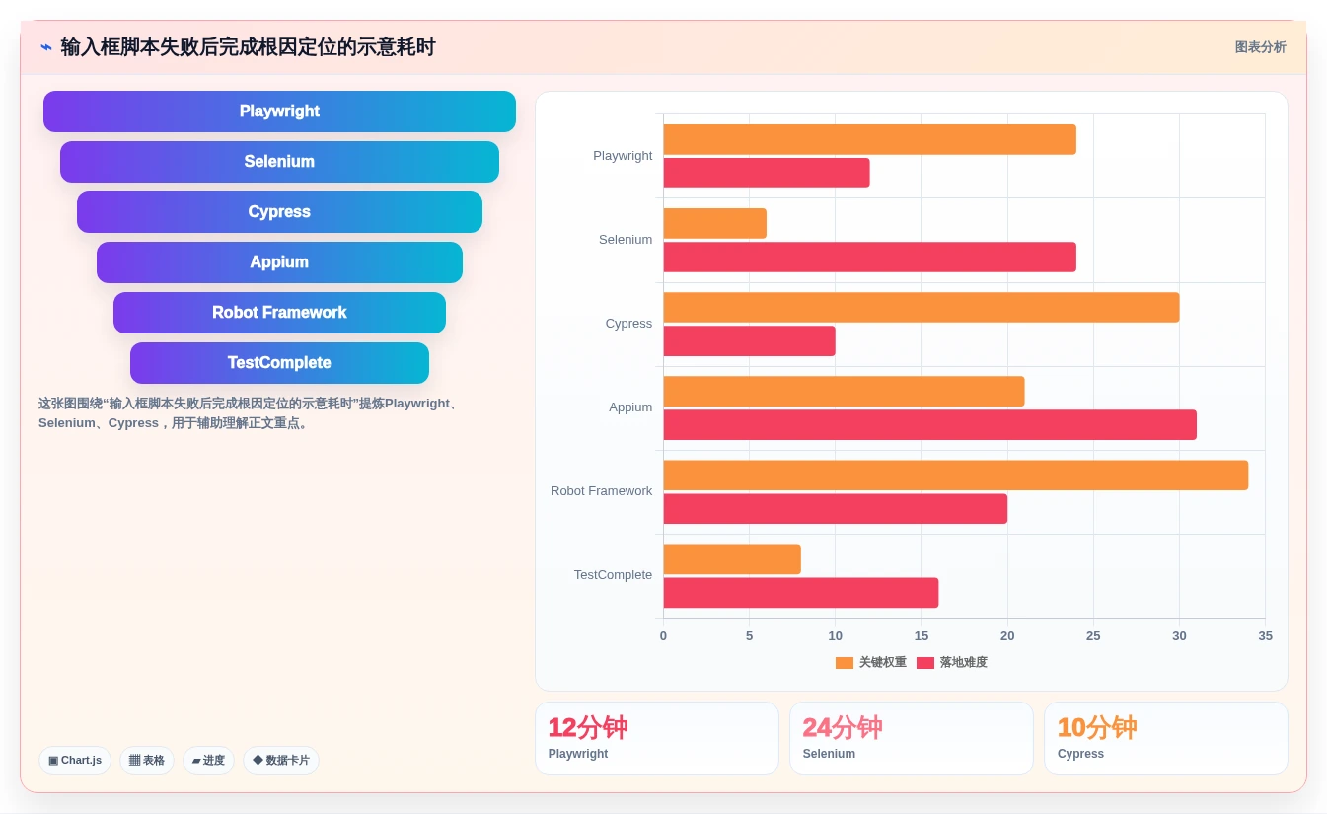This screenshot has height=814, width=1327.
Task: Click the TestComplete orange bar
Action: click(x=732, y=558)
